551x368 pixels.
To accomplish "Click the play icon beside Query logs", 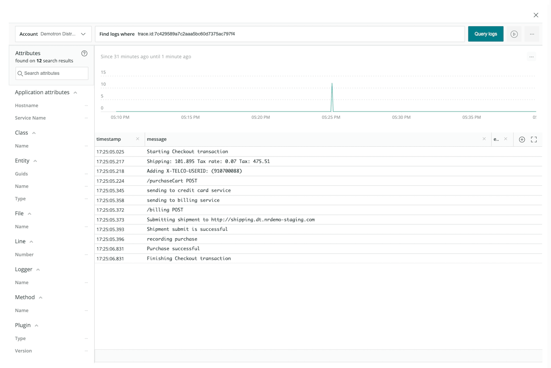I will (514, 34).
